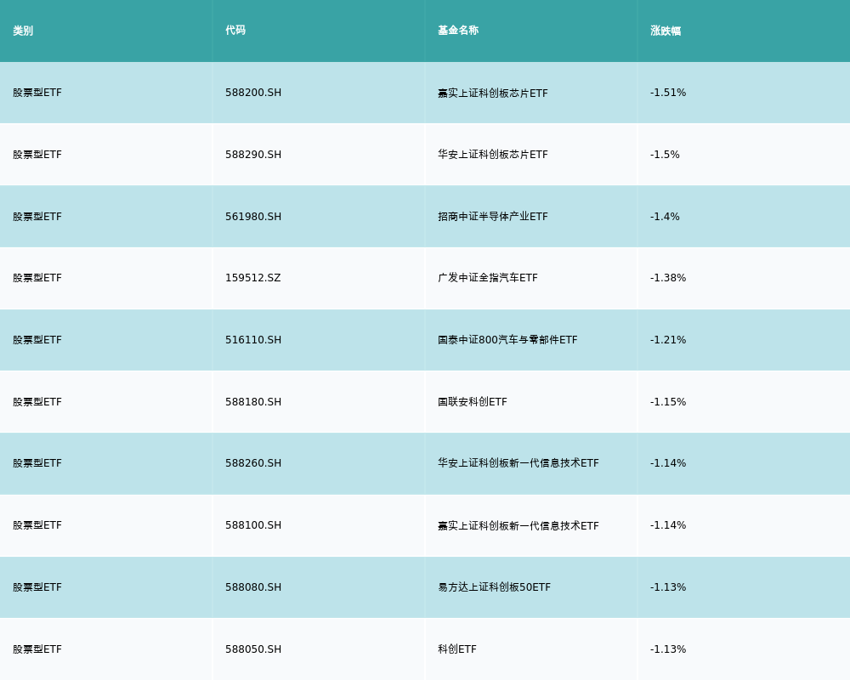
Task: Click fund name 华安上证科创板芯片ETF
Action: (x=493, y=155)
